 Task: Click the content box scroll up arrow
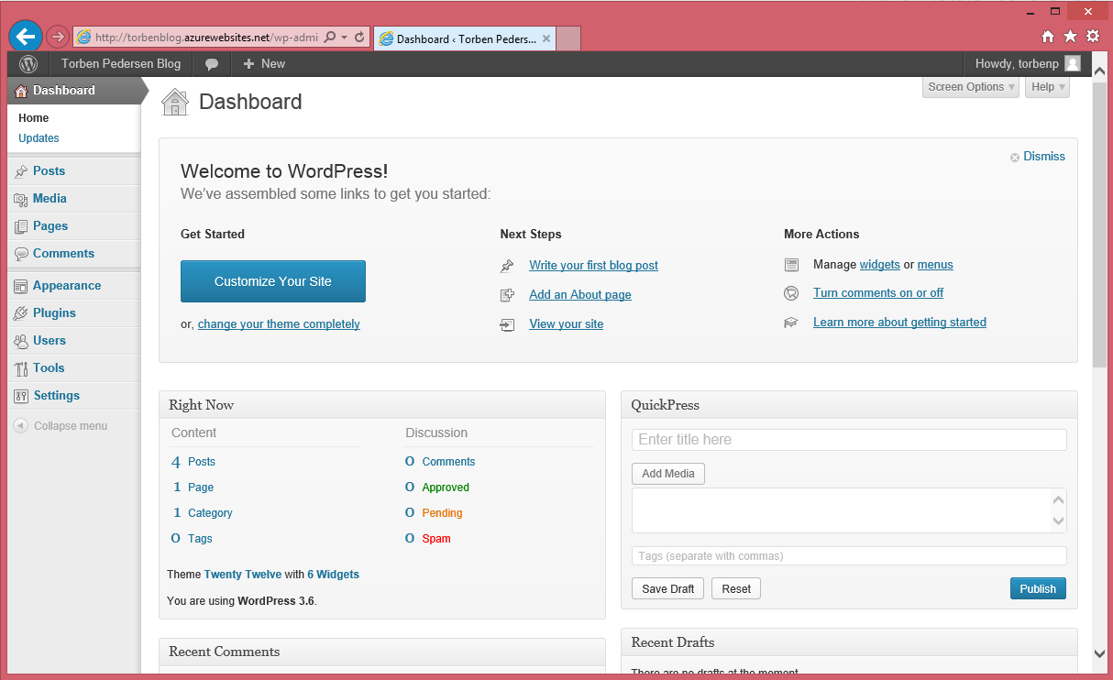point(1059,499)
